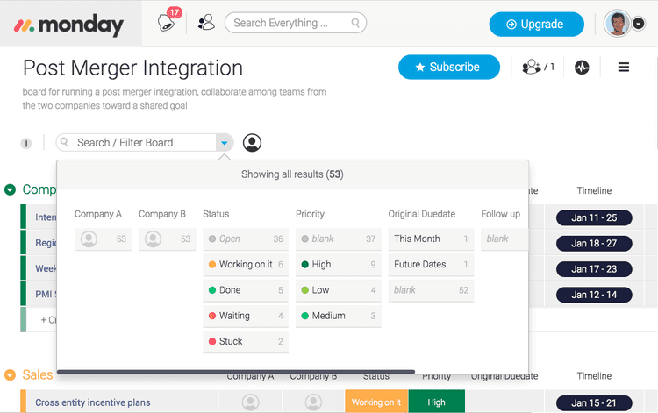Toggle the filter dropdown arrow
Screen dimensions: 658x413
point(225,143)
